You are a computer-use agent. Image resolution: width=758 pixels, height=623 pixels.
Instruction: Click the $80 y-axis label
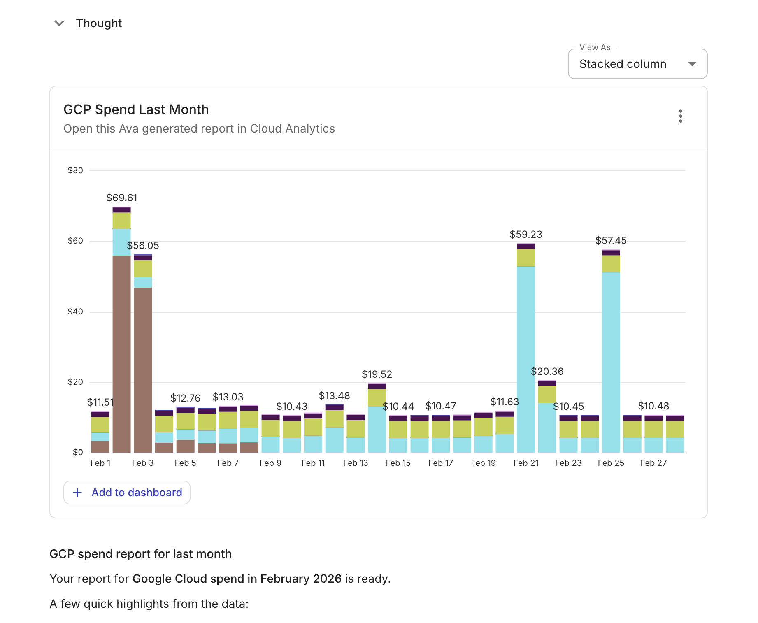click(x=75, y=170)
